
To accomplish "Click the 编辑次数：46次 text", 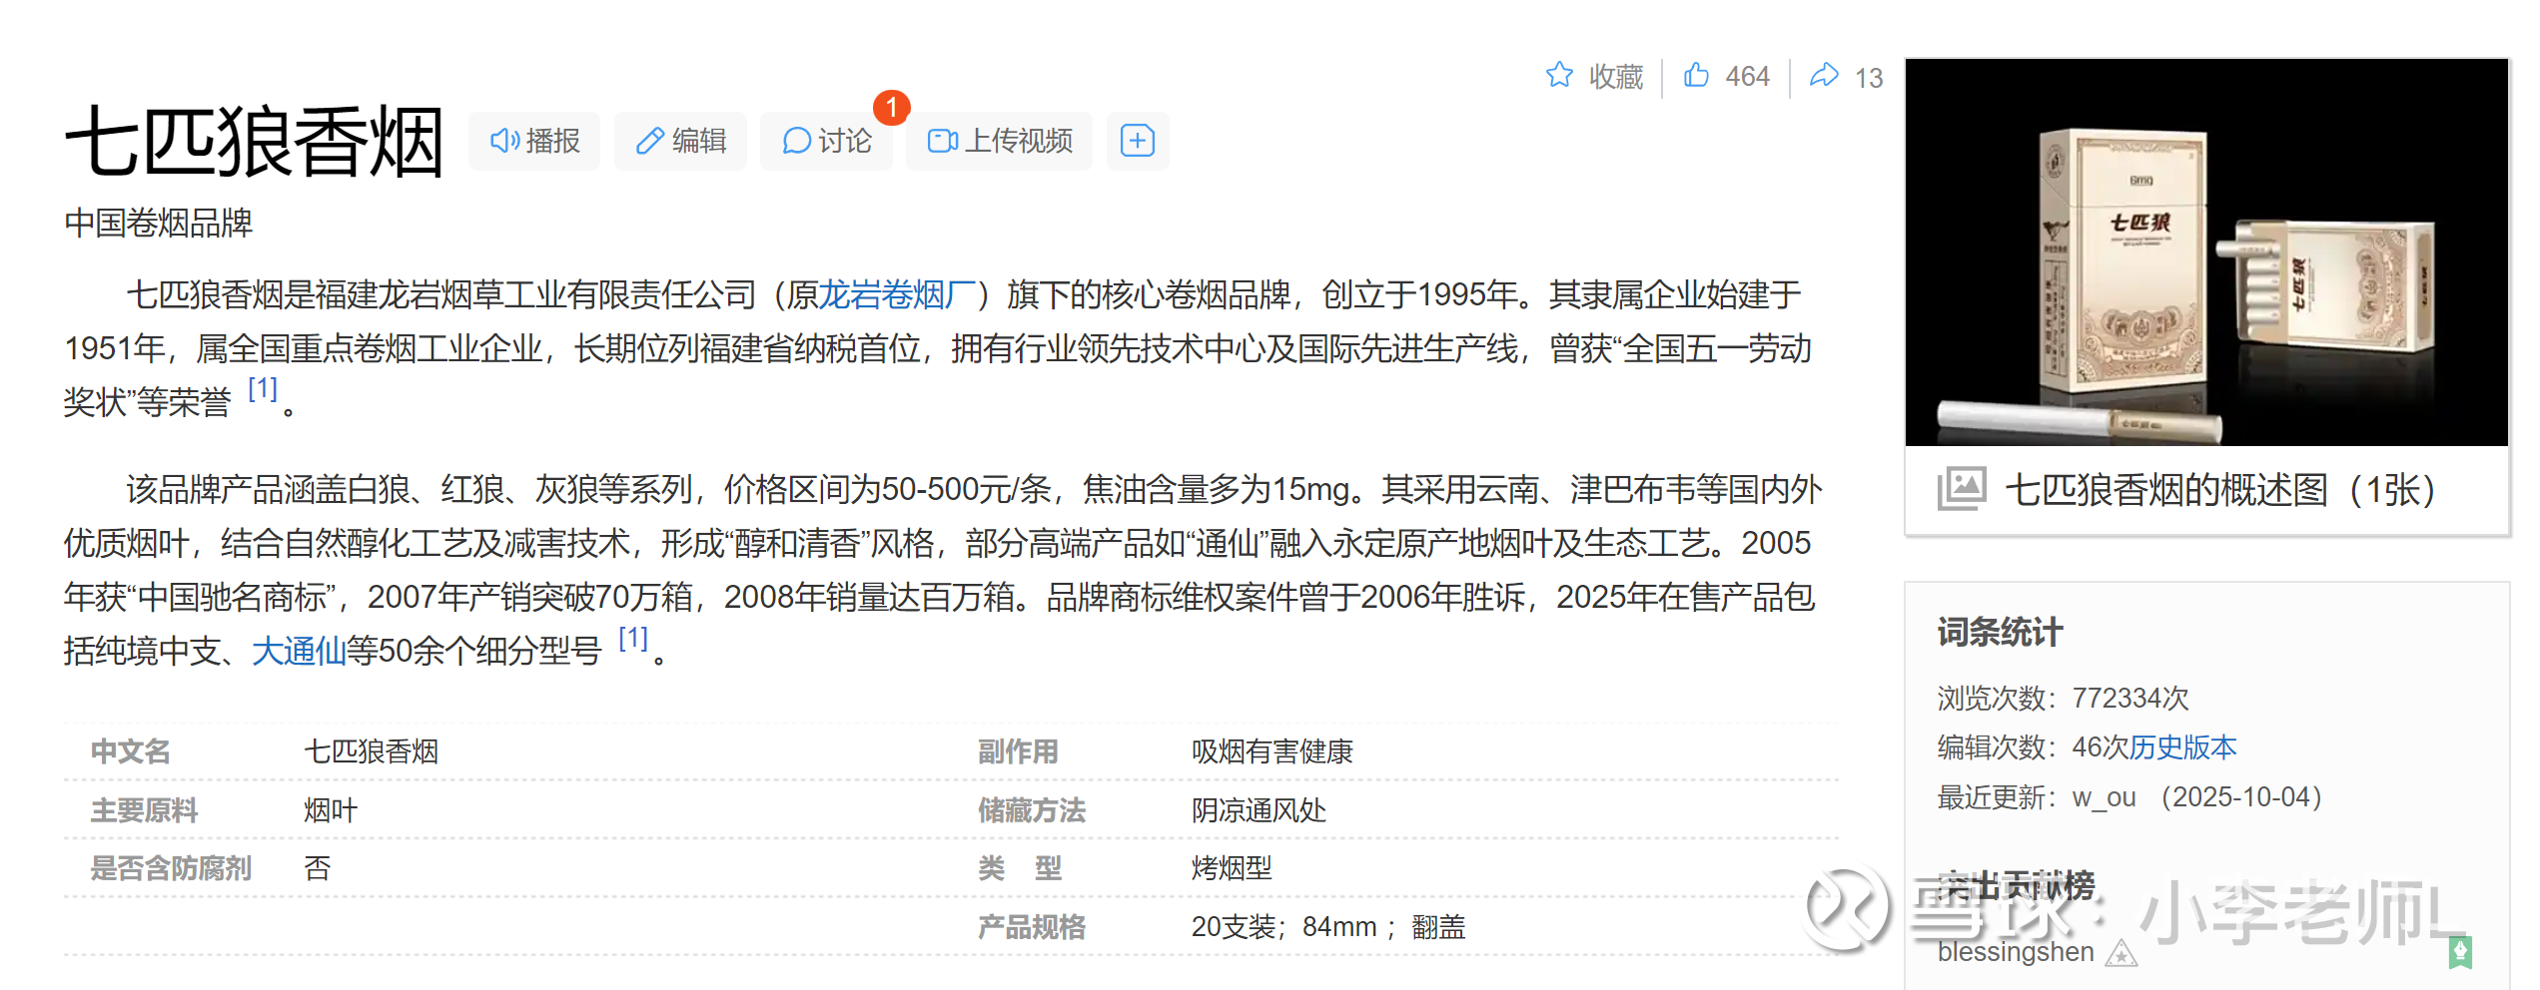I will click(2033, 746).
